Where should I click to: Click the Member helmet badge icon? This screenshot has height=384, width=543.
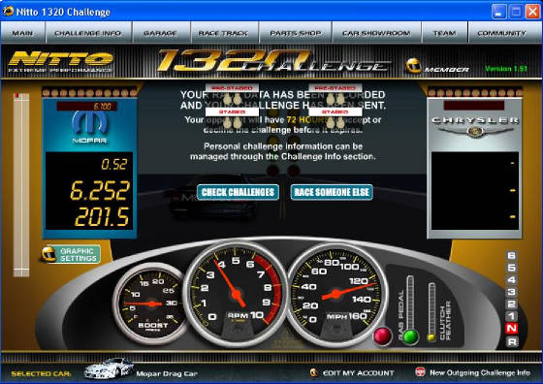[413, 65]
